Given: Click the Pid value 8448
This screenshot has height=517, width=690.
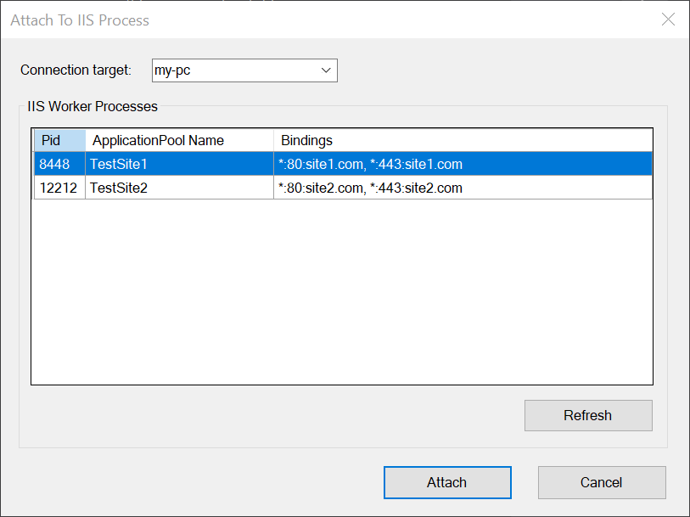Looking at the screenshot, I should (49, 164).
